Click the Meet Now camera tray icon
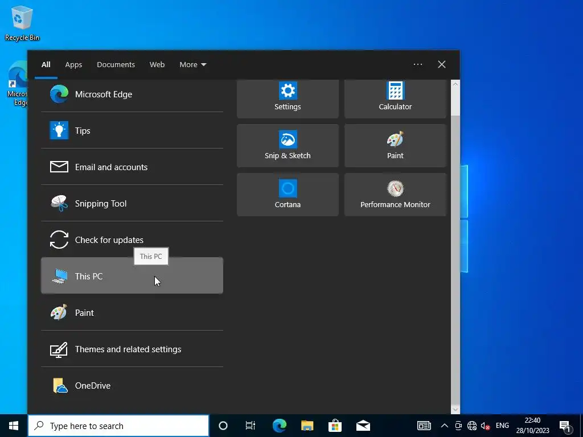Viewport: 583px width, 437px height. 458,426
